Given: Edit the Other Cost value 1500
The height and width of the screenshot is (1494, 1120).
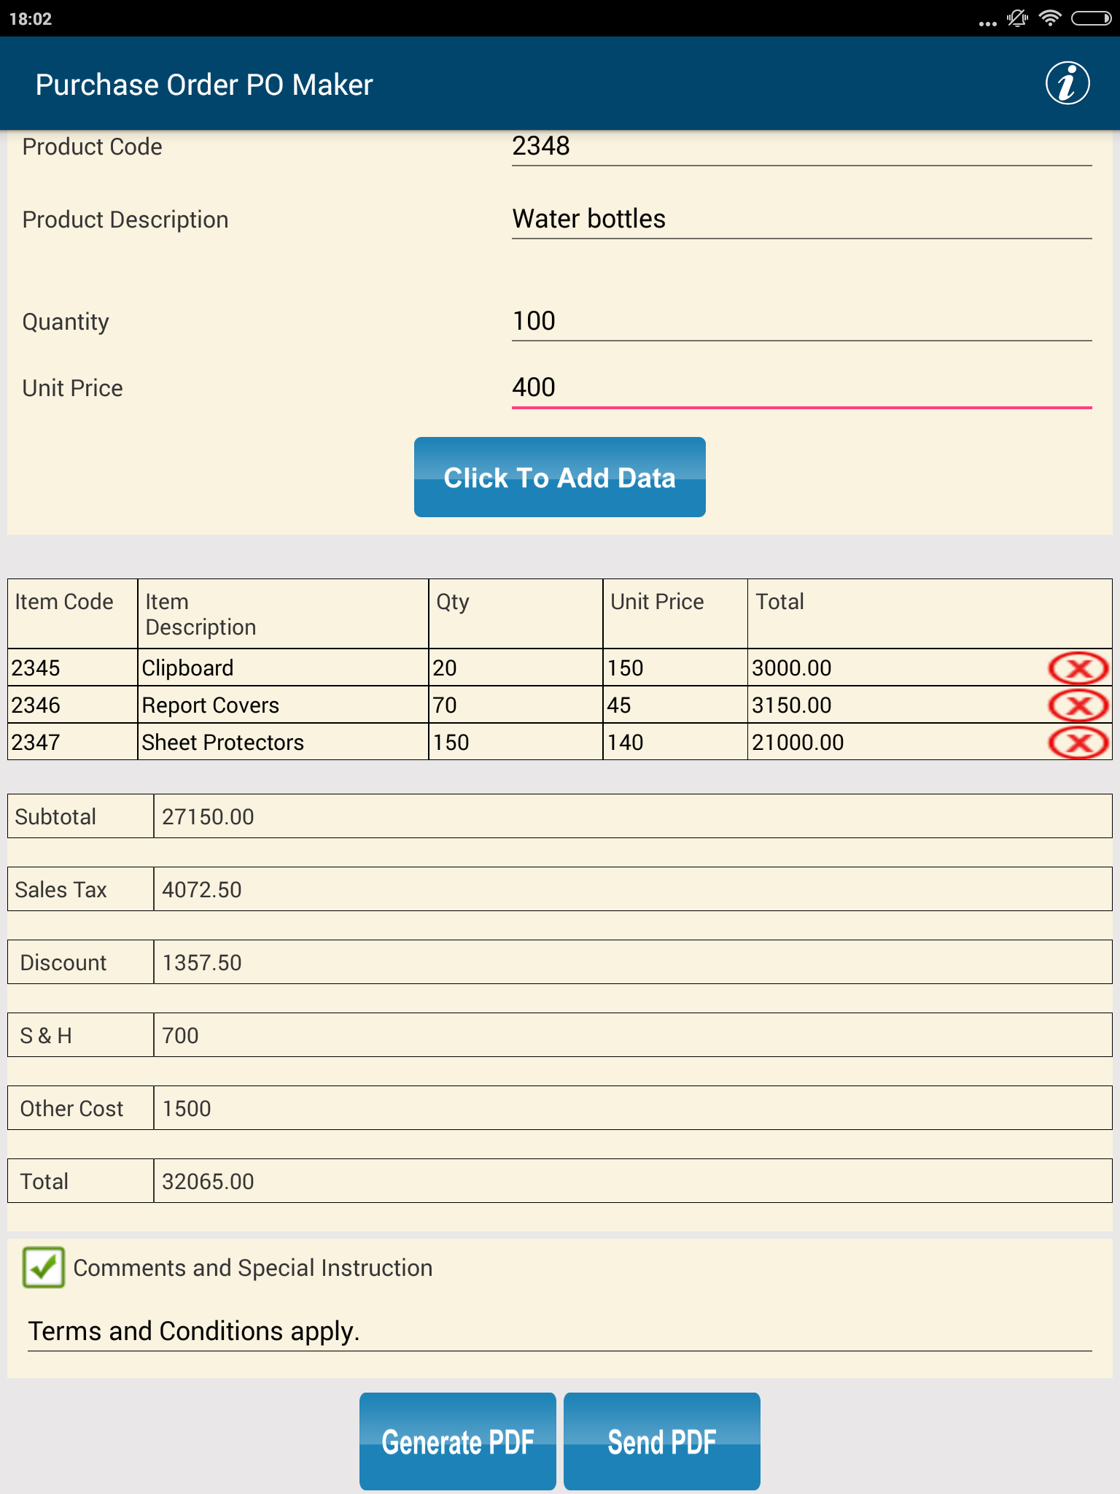Looking at the screenshot, I should (x=633, y=1108).
